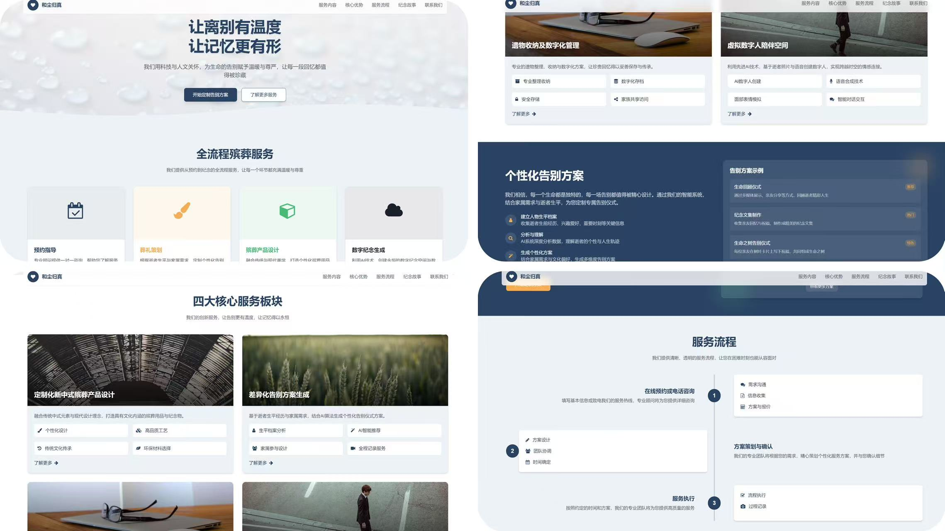Screen dimensions: 945x531
Task: Click step number 2 on the timeline
Action: click(x=512, y=451)
